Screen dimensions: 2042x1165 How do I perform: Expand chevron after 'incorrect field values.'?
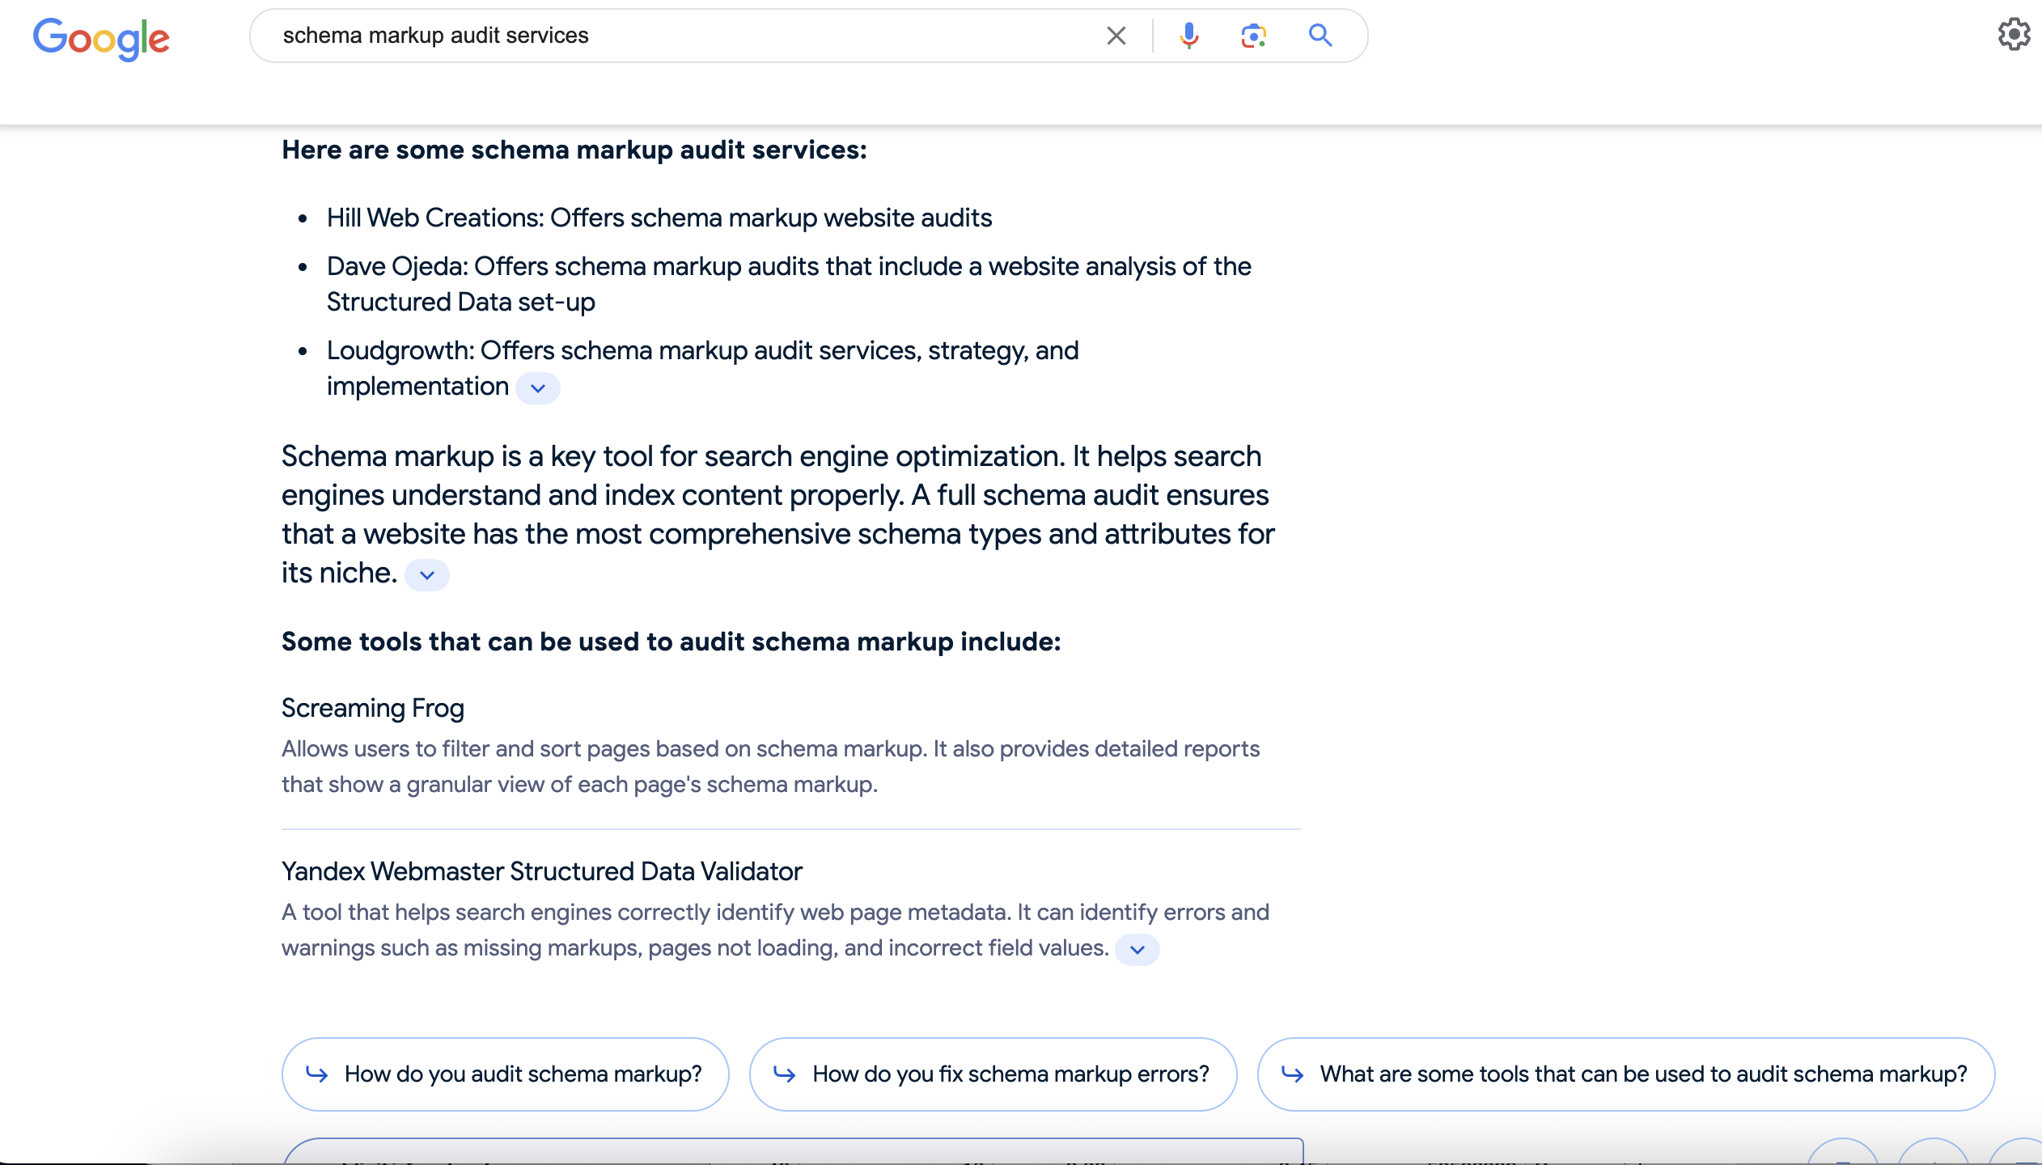pos(1137,950)
